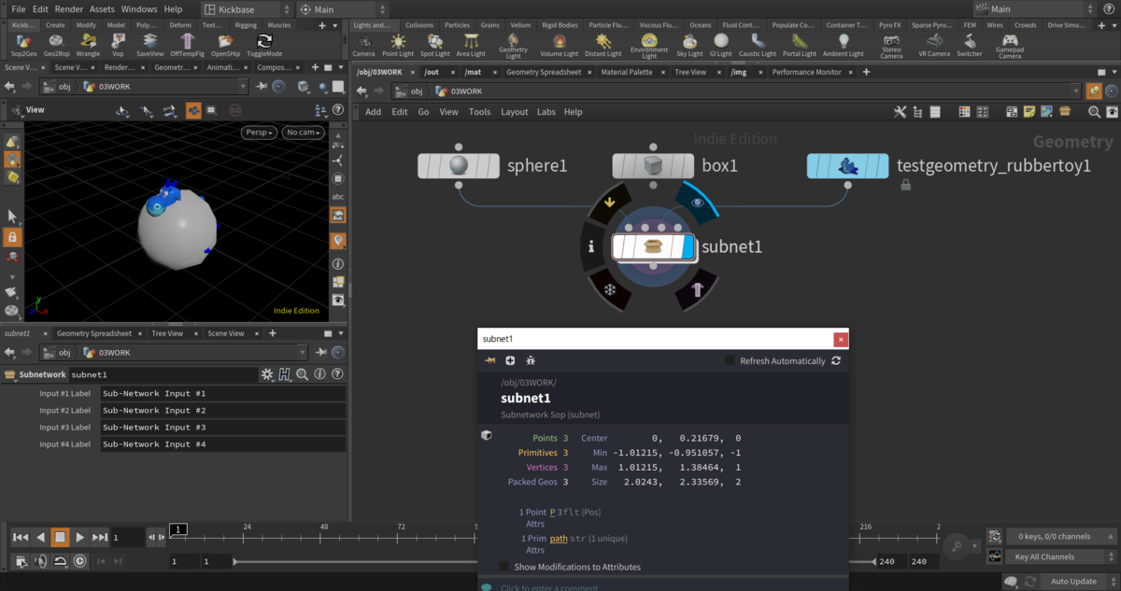Viewport: 1121px width, 591px height.
Task: Check Show Modifications to Attributes
Action: pyautogui.click(x=504, y=567)
